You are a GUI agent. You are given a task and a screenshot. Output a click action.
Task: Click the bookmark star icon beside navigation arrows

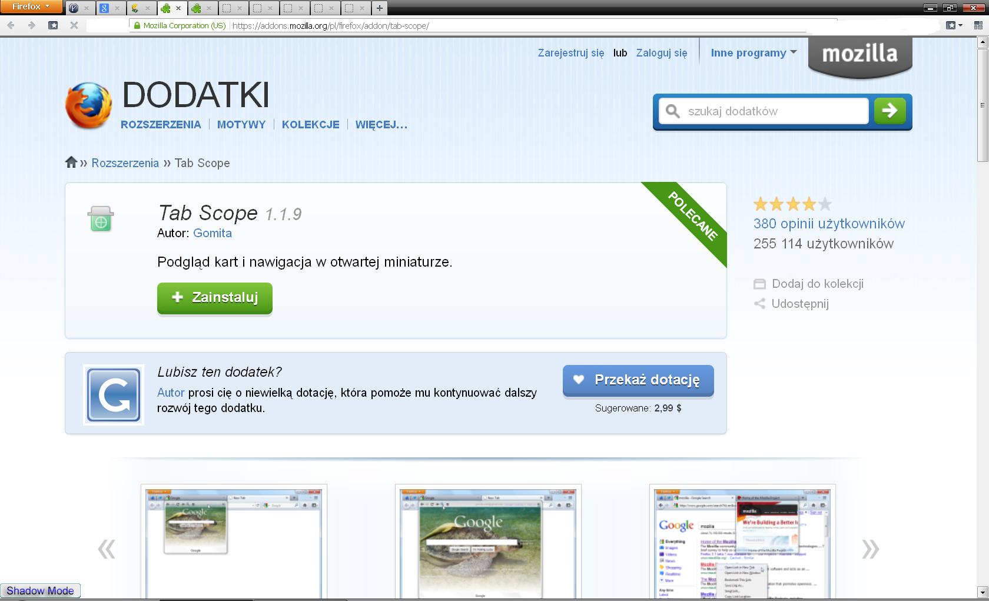pyautogui.click(x=53, y=25)
